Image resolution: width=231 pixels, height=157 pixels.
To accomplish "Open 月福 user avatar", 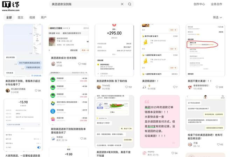I will point(190,144).
